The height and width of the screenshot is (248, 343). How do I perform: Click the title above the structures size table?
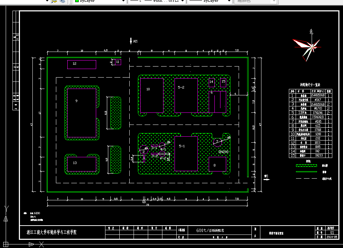tap(310, 85)
